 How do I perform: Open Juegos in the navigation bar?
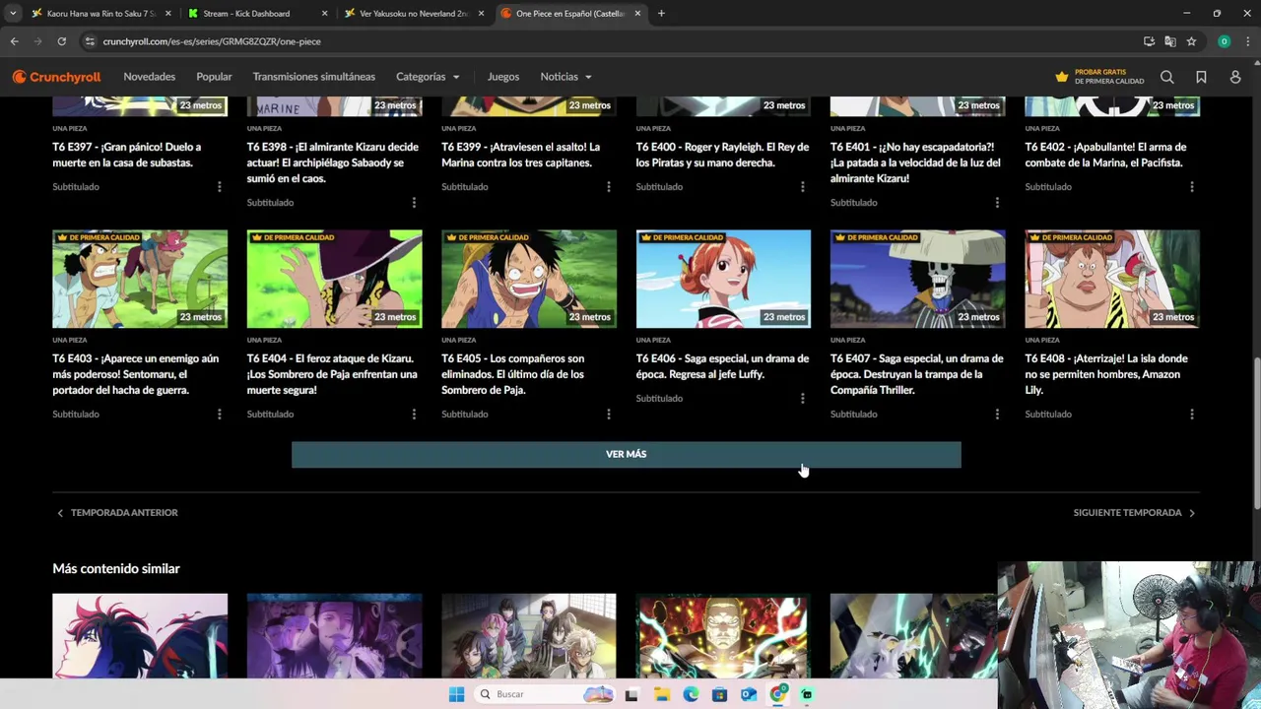(502, 77)
